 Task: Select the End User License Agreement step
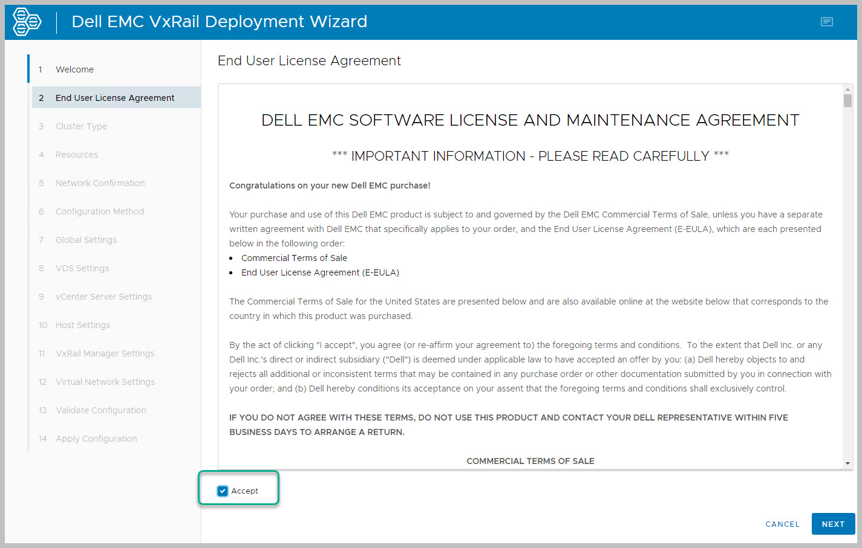point(115,98)
